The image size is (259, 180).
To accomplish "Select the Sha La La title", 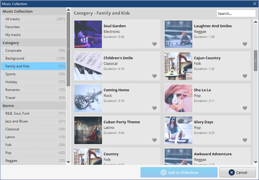I will coord(202,90).
